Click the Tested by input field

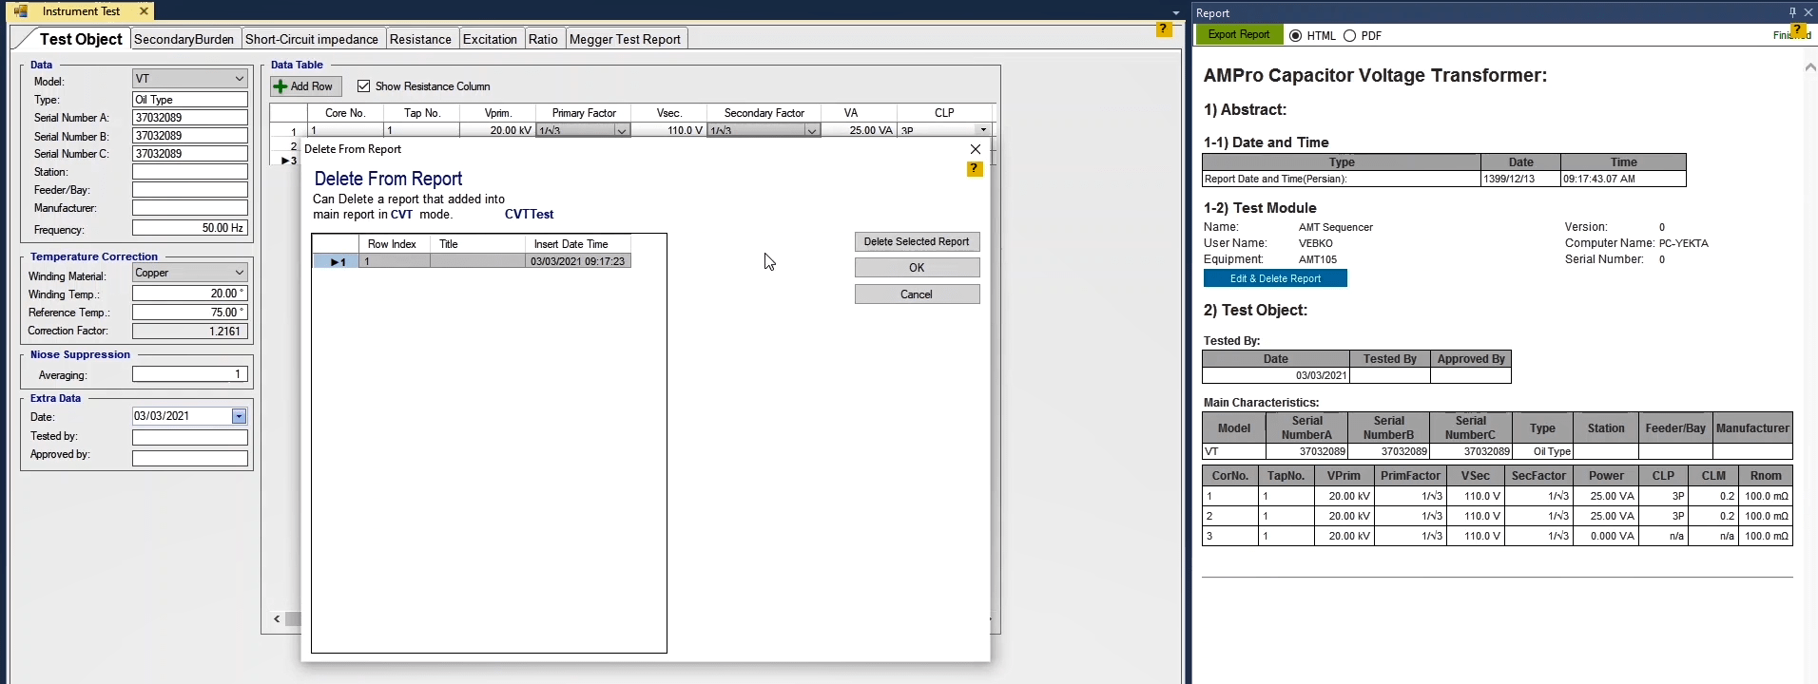tap(189, 437)
